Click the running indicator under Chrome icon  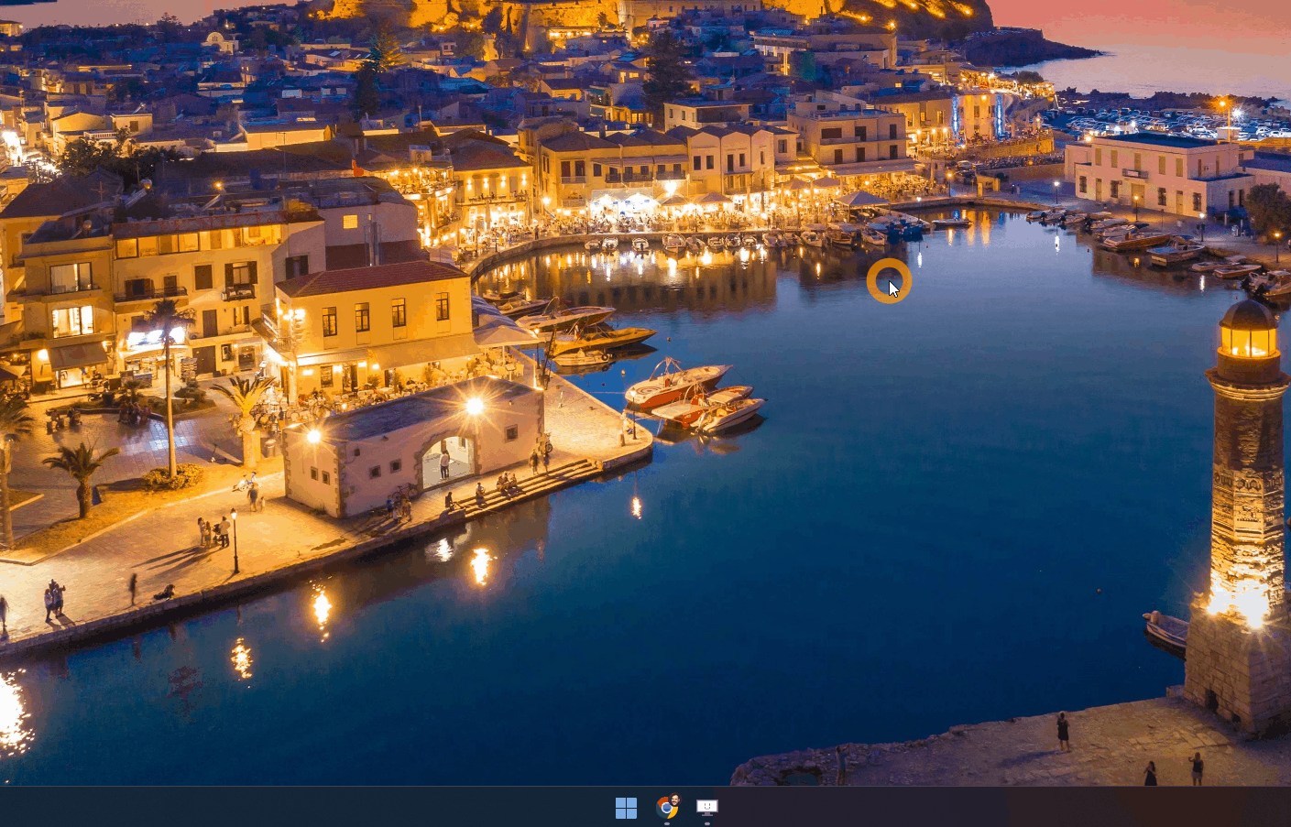(x=666, y=823)
